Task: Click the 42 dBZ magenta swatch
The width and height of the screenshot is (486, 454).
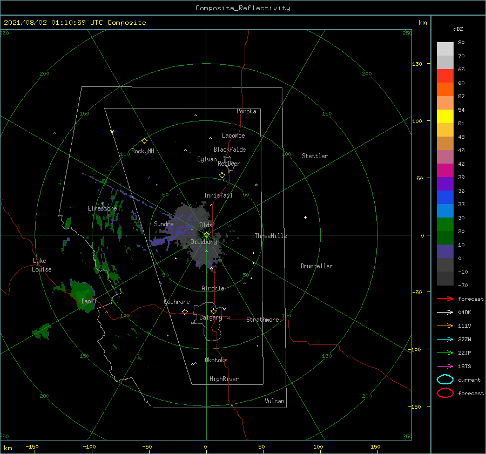Action: point(445,171)
